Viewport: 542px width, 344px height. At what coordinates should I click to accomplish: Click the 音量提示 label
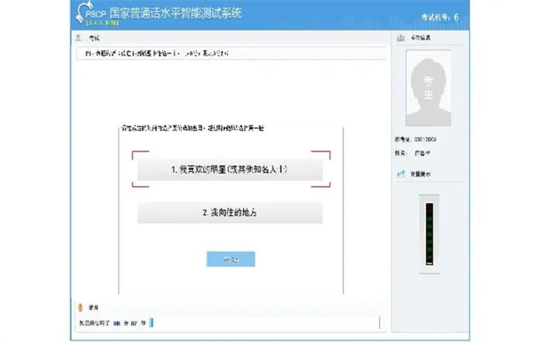pyautogui.click(x=420, y=174)
